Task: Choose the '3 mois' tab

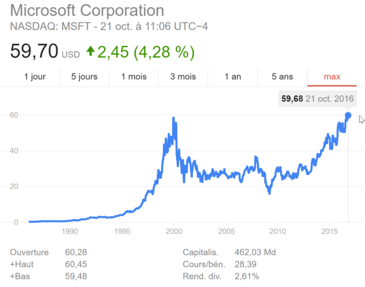Action: [x=183, y=77]
